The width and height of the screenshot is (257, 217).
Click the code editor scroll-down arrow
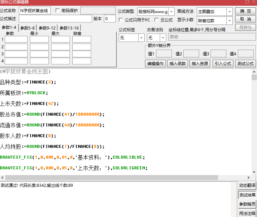click(x=254, y=172)
